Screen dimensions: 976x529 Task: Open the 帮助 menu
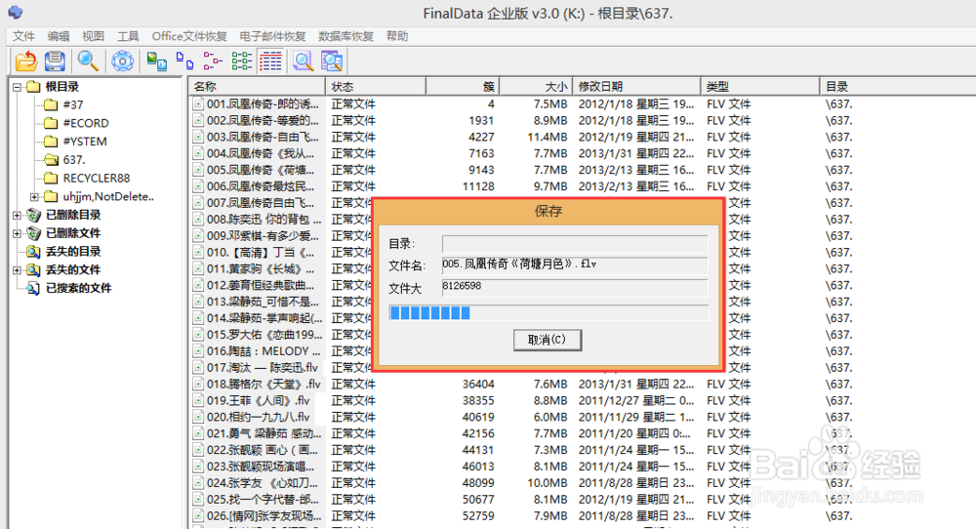tap(397, 36)
